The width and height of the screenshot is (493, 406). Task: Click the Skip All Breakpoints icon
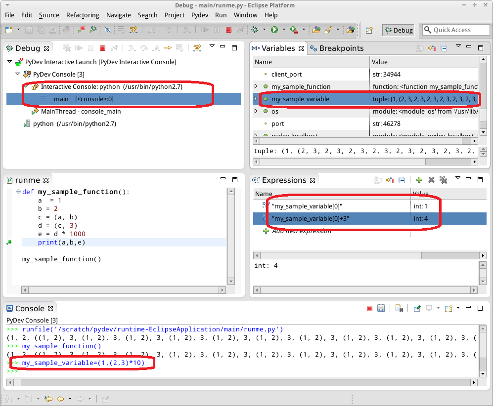[x=107, y=30]
